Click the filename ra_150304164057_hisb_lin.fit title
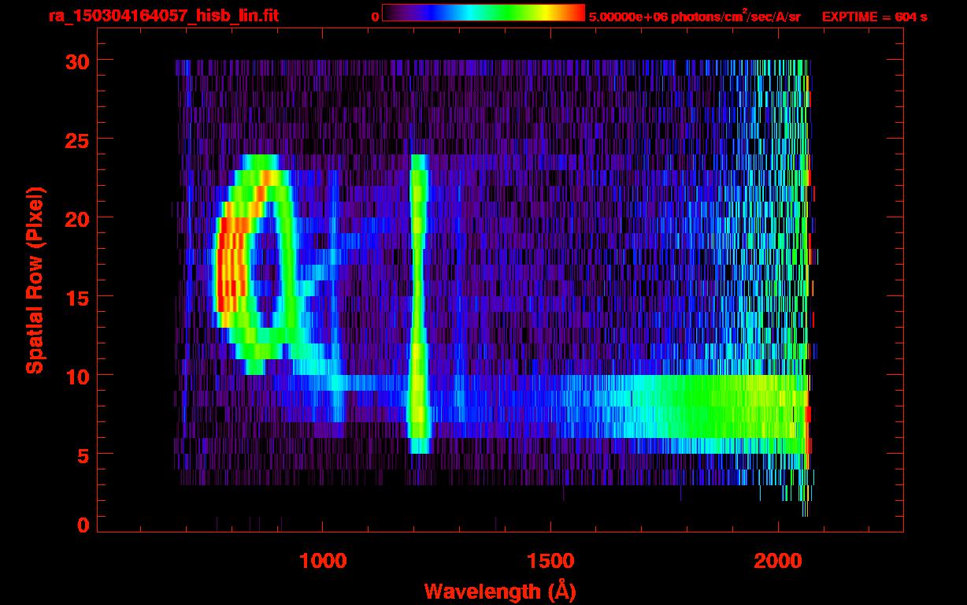 tap(163, 16)
